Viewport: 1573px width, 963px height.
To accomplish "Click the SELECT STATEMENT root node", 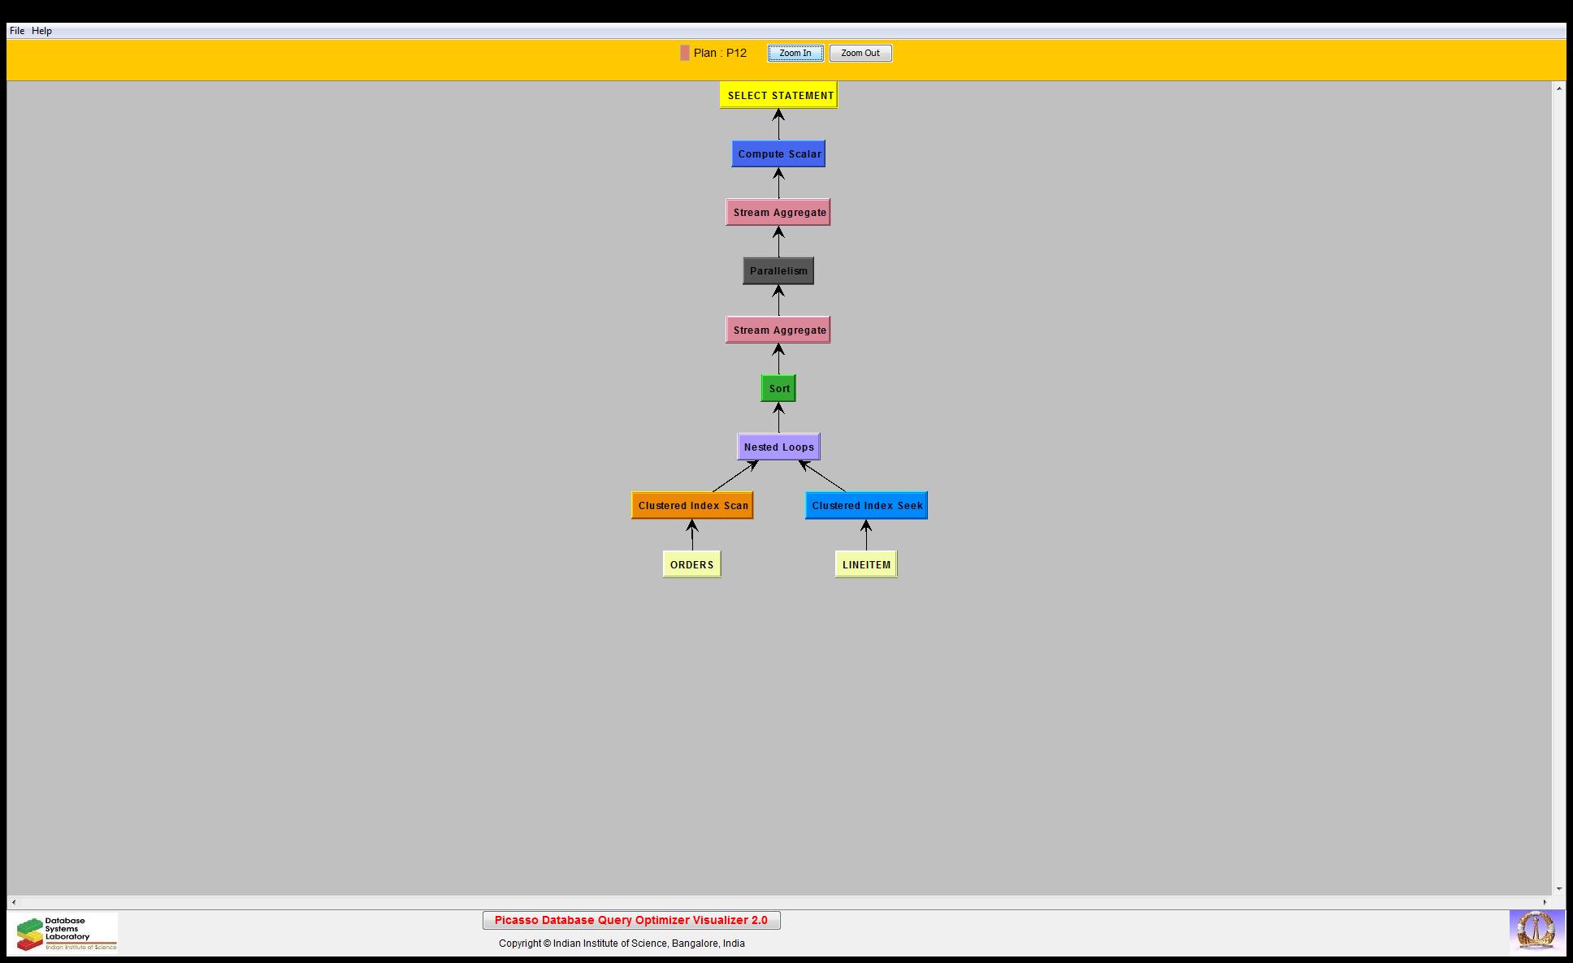I will [778, 95].
